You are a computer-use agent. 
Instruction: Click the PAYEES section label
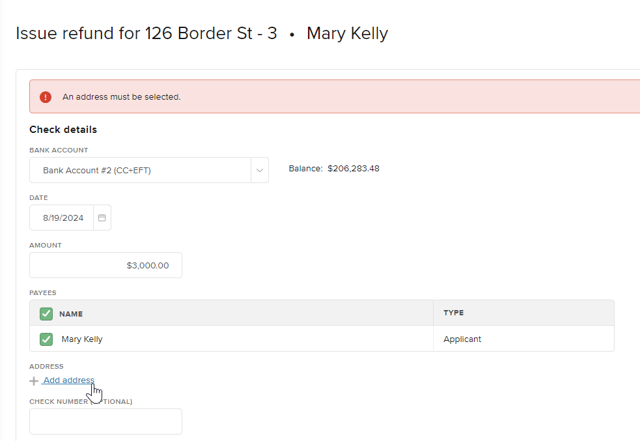coord(43,293)
